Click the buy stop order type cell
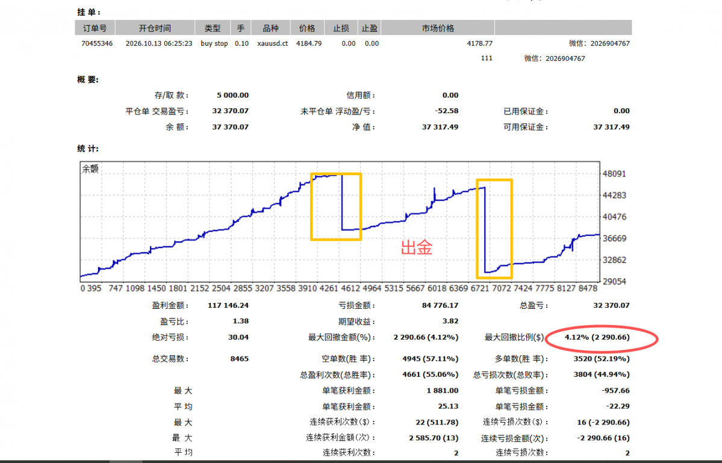Image resolution: width=722 pixels, height=463 pixels. [x=214, y=43]
